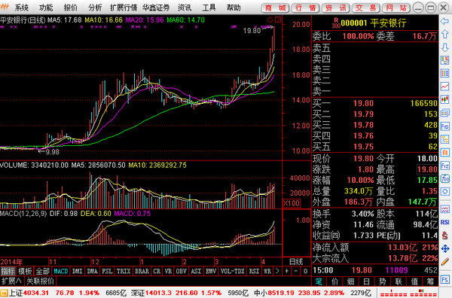Screen dimensions: 452x298
Task: Click the up arrow sidebar icon
Action: (x=444, y=35)
